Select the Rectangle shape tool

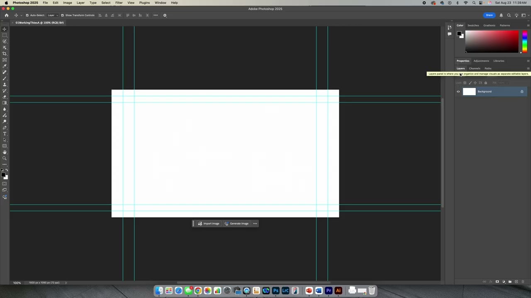(x=5, y=146)
